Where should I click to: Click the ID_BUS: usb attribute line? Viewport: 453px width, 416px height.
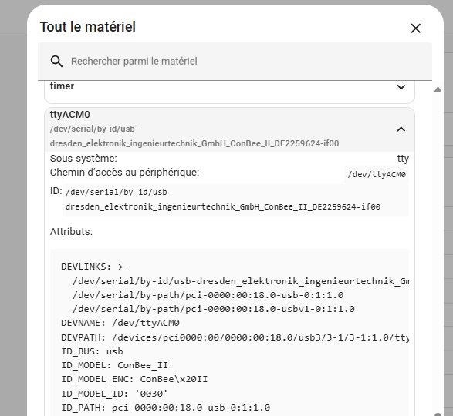click(92, 351)
